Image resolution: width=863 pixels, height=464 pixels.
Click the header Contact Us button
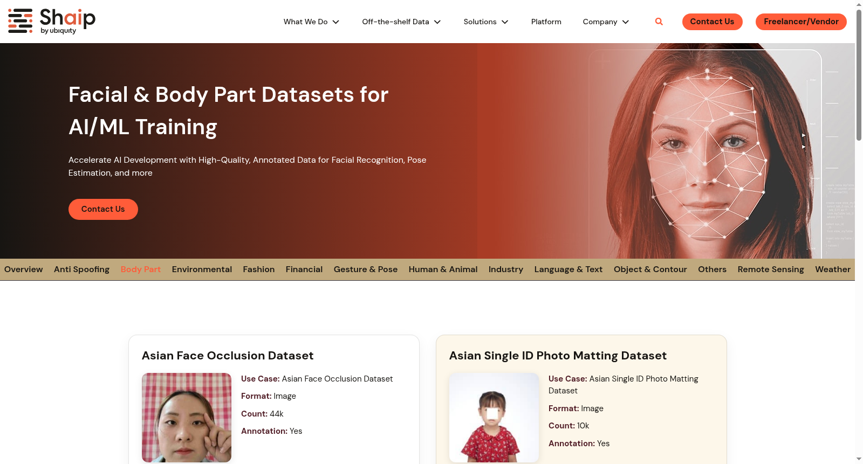click(x=712, y=22)
